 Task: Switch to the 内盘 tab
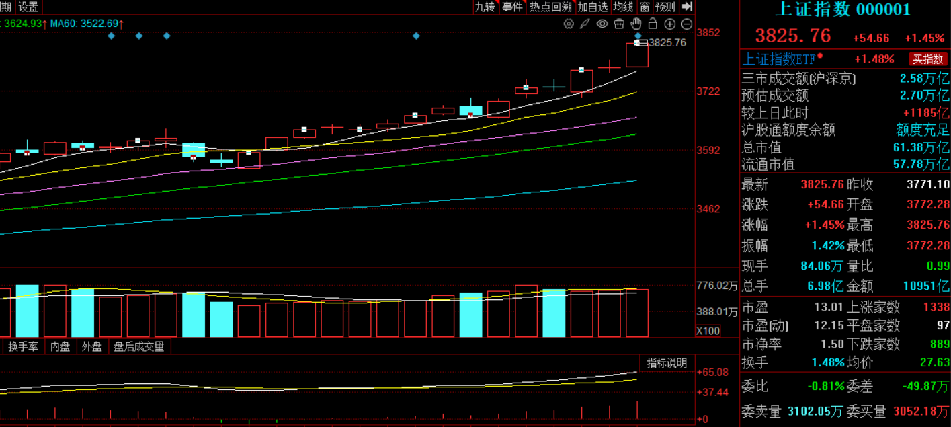60,347
